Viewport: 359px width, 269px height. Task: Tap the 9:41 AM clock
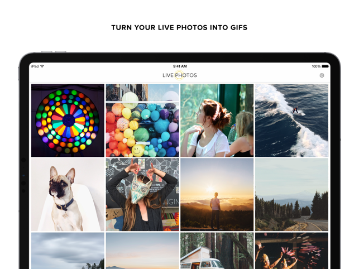[180, 66]
